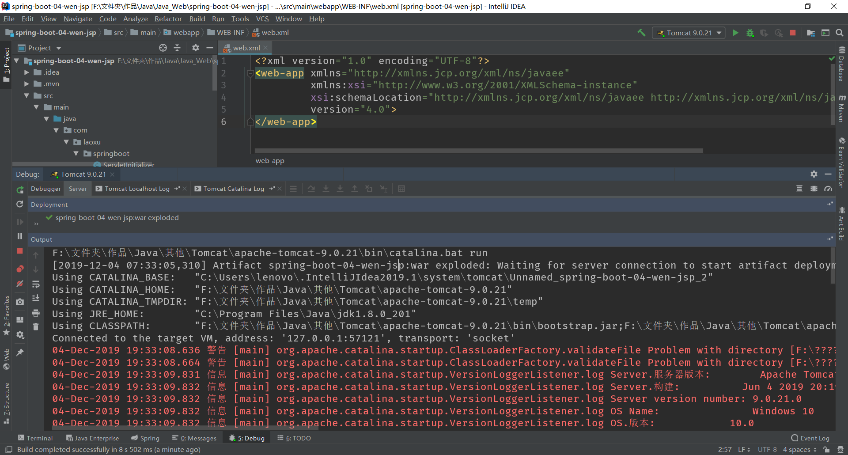Viewport: 848px width, 455px height.
Task: Mute breakpoints in the Debug sidebar
Action: click(20, 284)
